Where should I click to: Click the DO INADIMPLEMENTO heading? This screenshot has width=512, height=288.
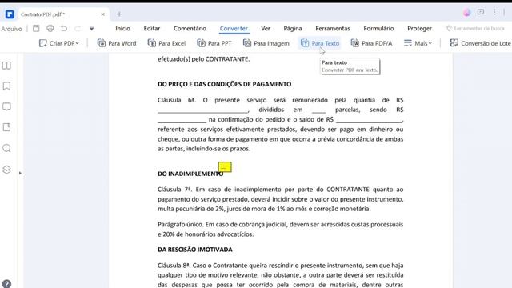tap(190, 174)
